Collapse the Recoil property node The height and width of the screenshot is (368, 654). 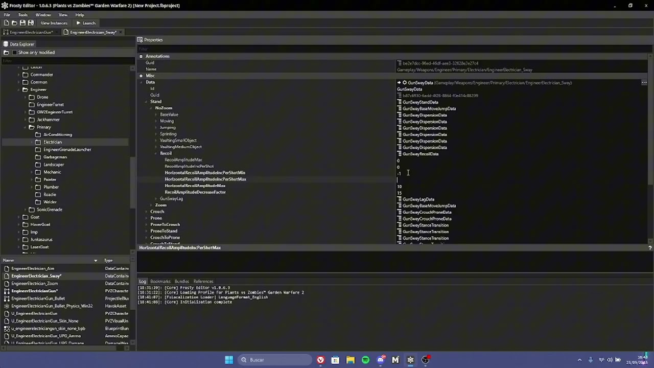[x=156, y=153]
